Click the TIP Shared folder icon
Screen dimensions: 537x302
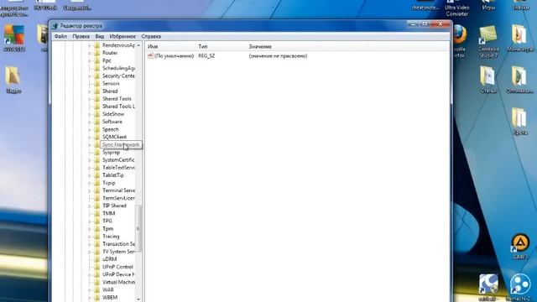pos(97,206)
